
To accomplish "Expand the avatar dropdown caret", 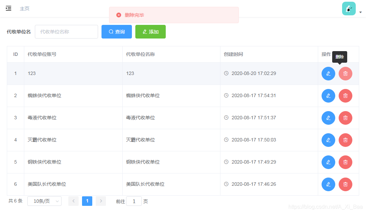I will 361,12.
